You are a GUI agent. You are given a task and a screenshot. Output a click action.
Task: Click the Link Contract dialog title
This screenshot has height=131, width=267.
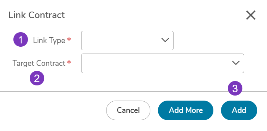(37, 15)
